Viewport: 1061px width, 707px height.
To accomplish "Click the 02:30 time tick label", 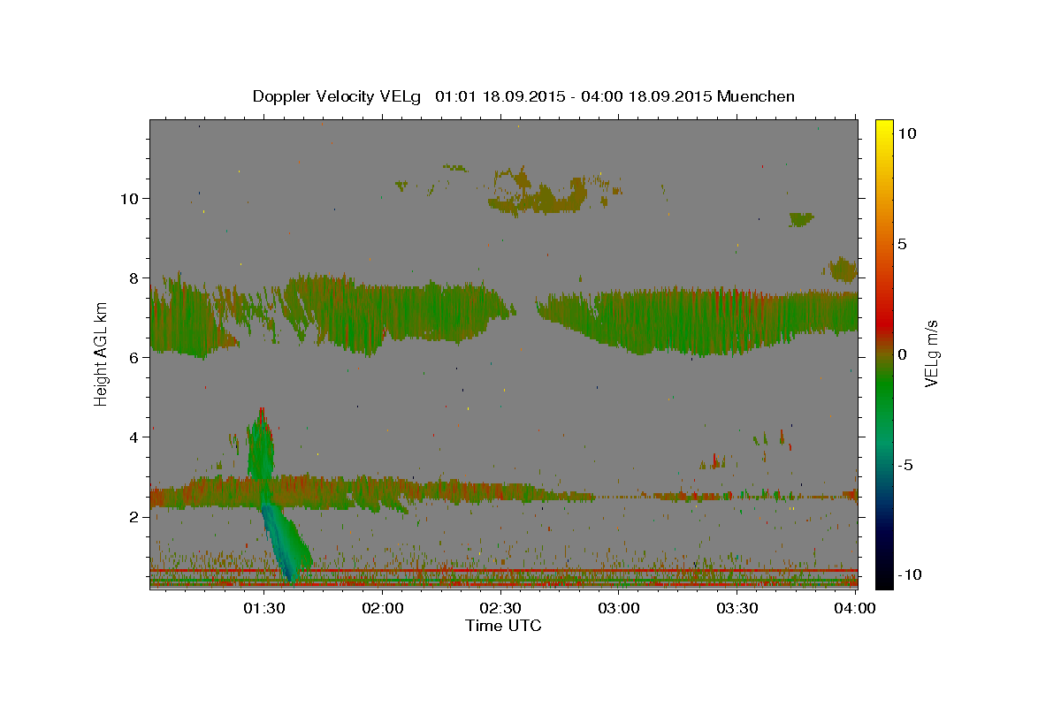I will click(500, 608).
